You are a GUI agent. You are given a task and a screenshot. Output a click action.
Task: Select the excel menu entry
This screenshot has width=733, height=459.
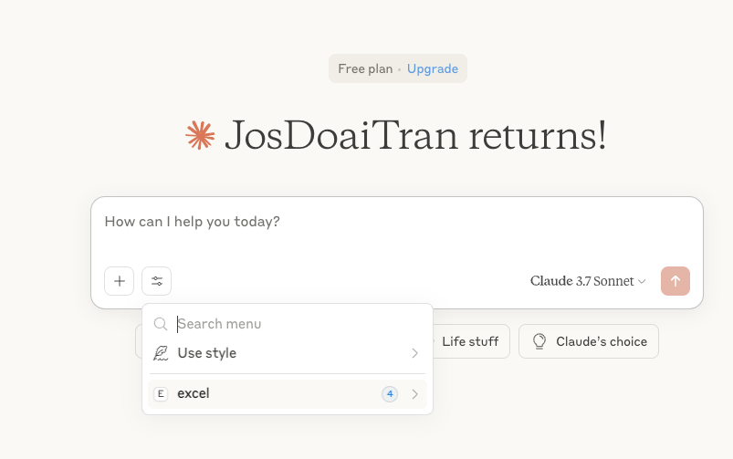(287, 394)
